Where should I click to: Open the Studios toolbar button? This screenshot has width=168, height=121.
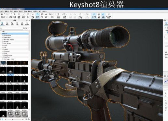(x=94, y=16)
